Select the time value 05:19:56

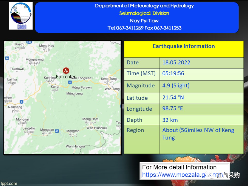tap(173, 73)
